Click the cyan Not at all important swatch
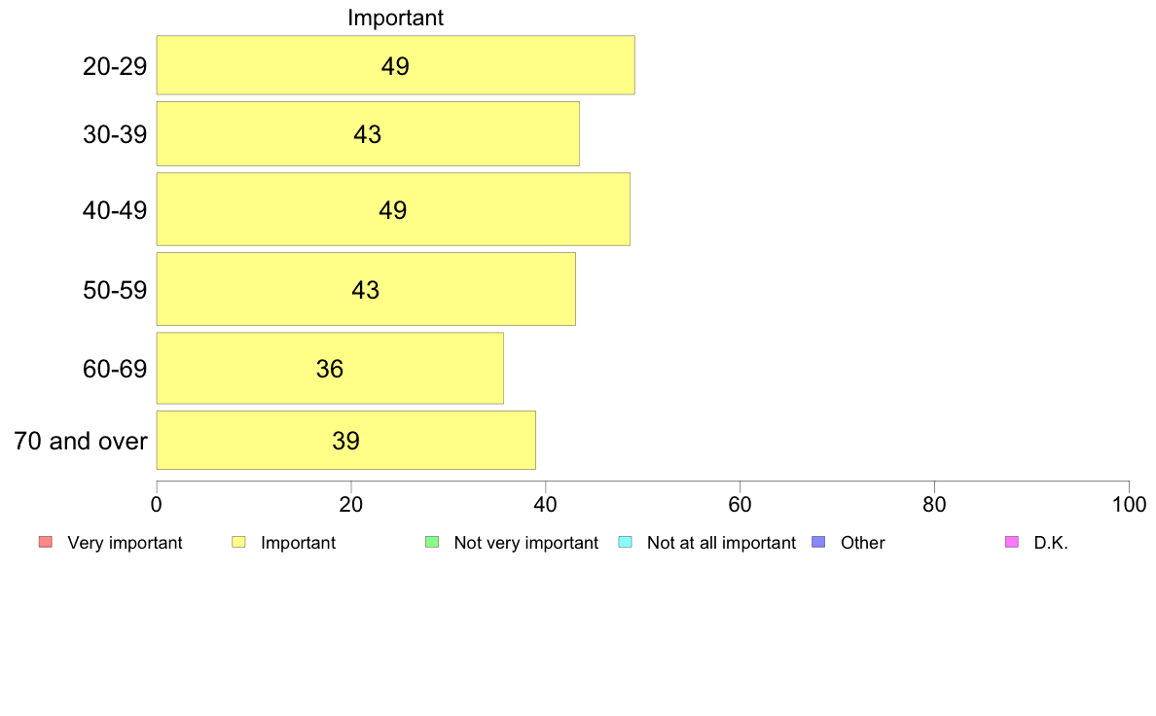 click(x=625, y=542)
